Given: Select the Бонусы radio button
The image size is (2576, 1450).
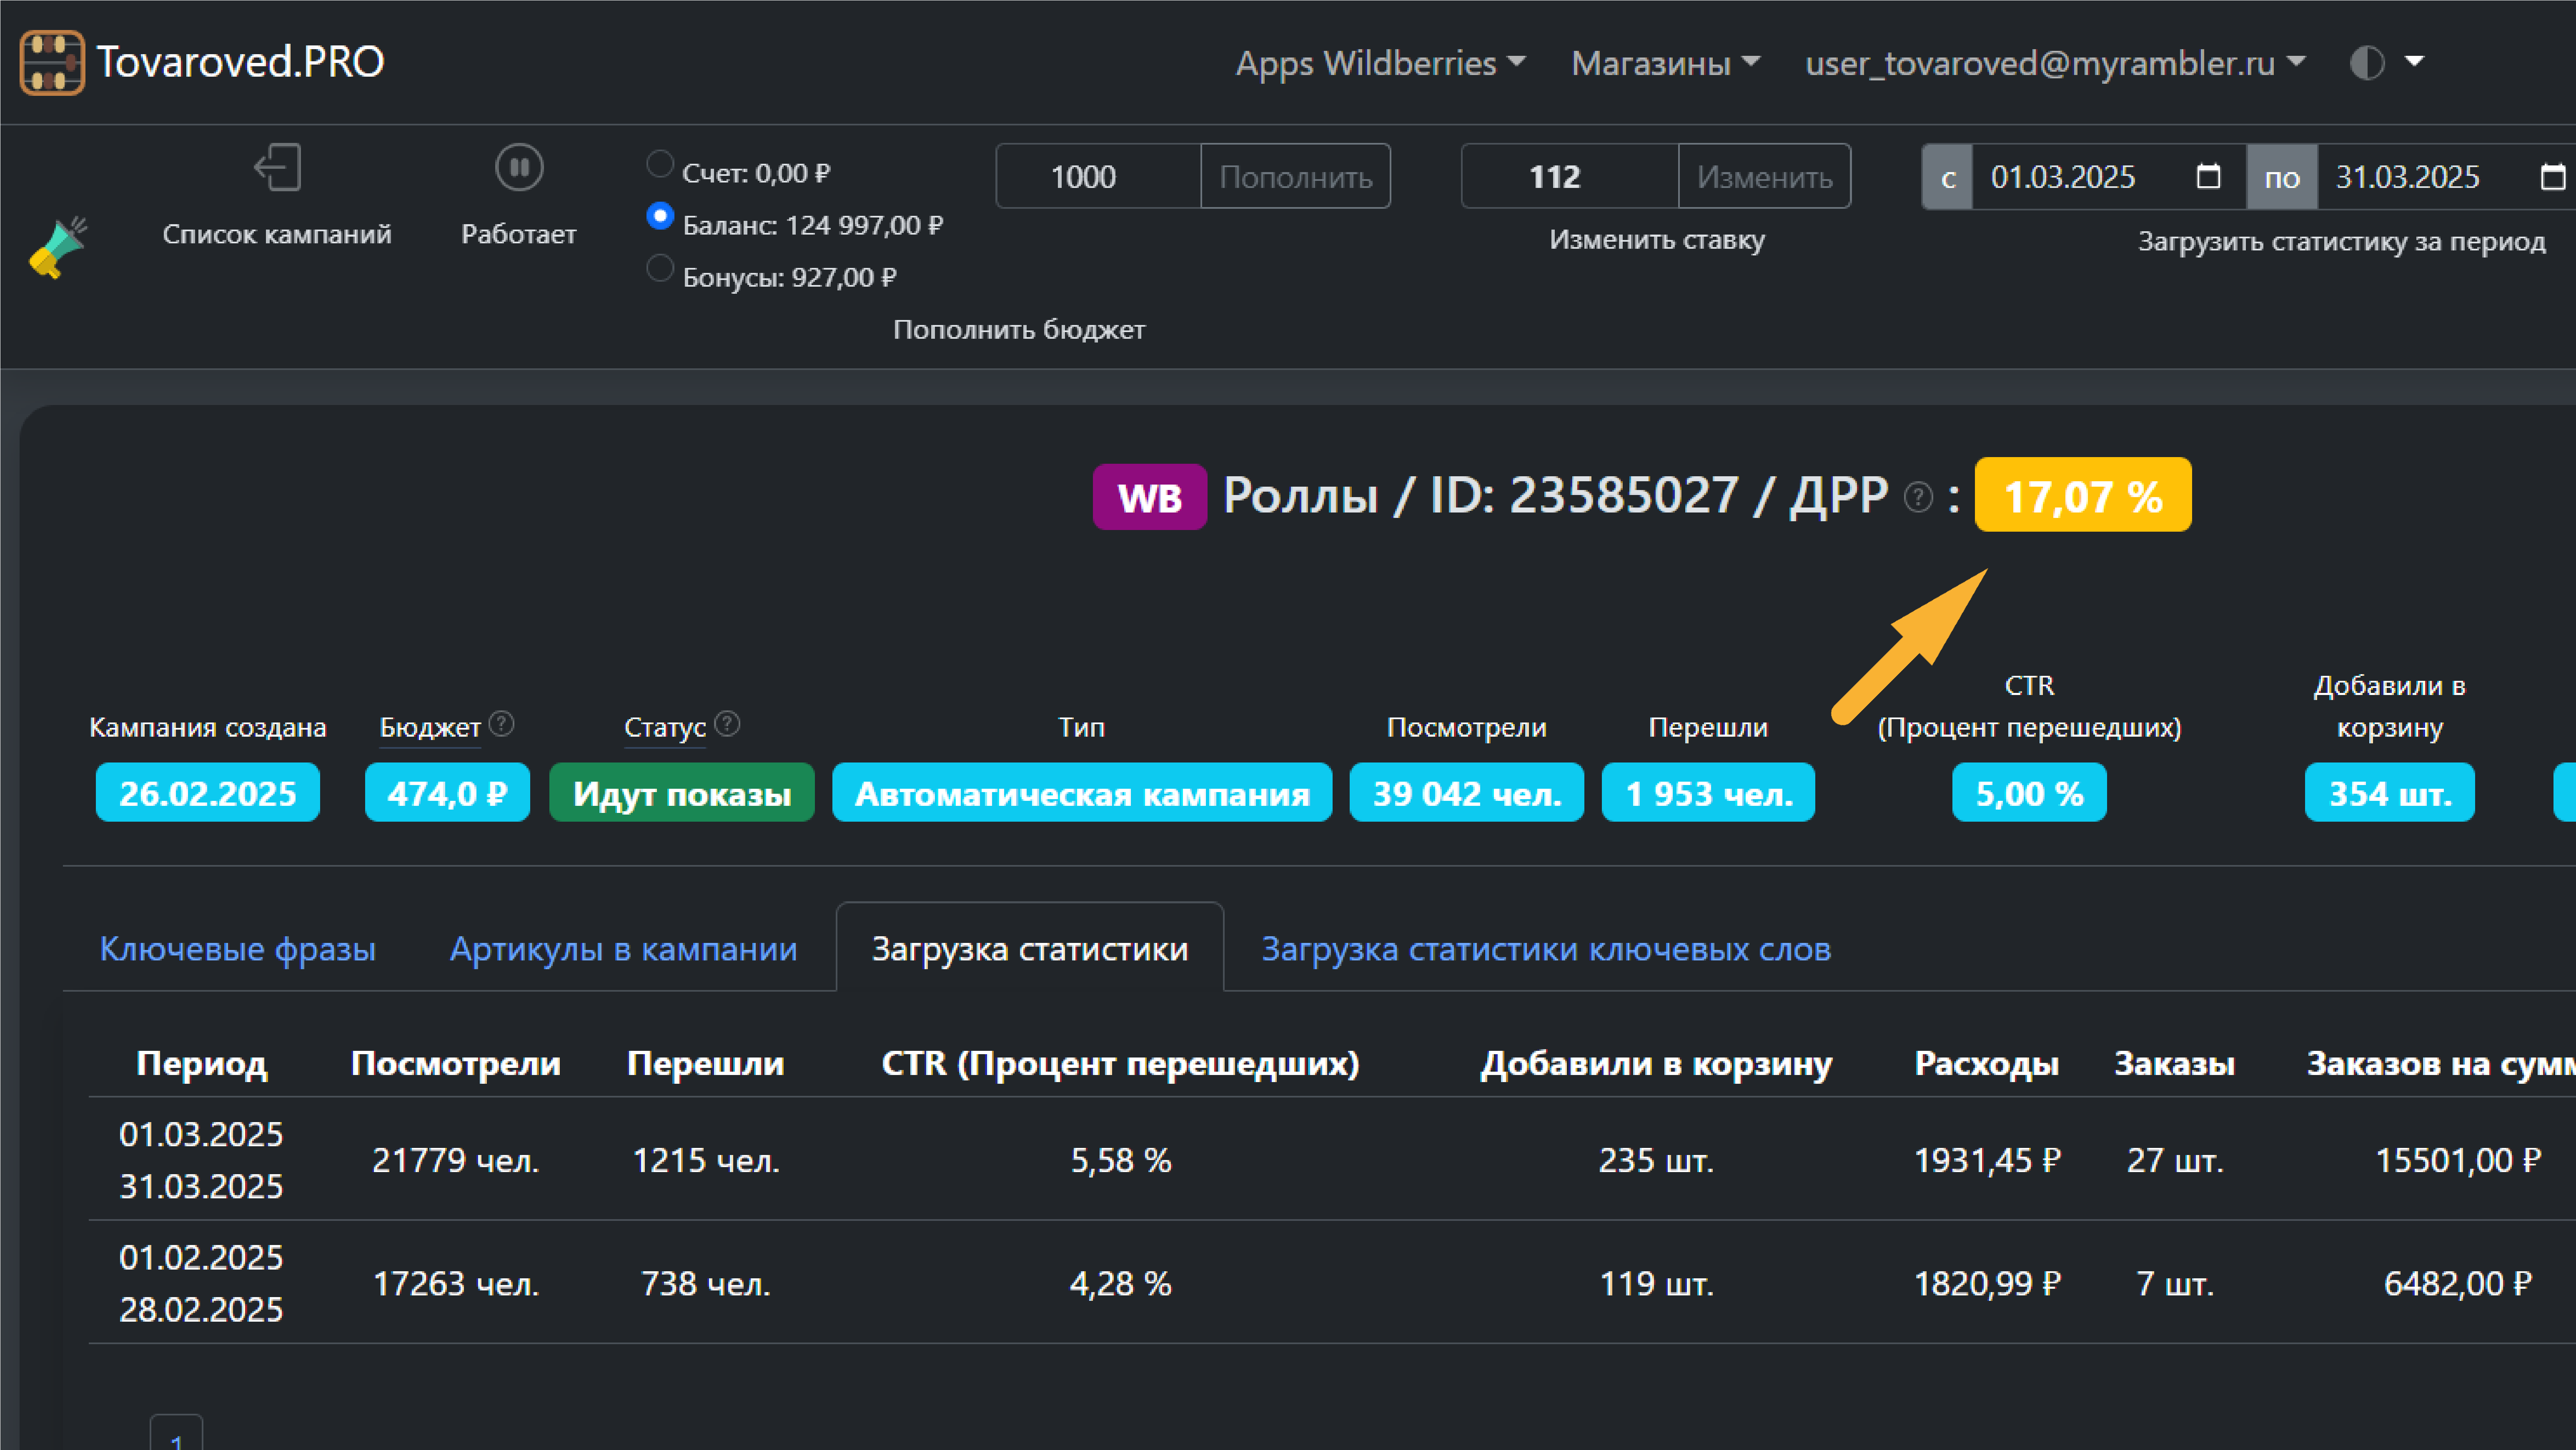Looking at the screenshot, I should coord(659,268).
